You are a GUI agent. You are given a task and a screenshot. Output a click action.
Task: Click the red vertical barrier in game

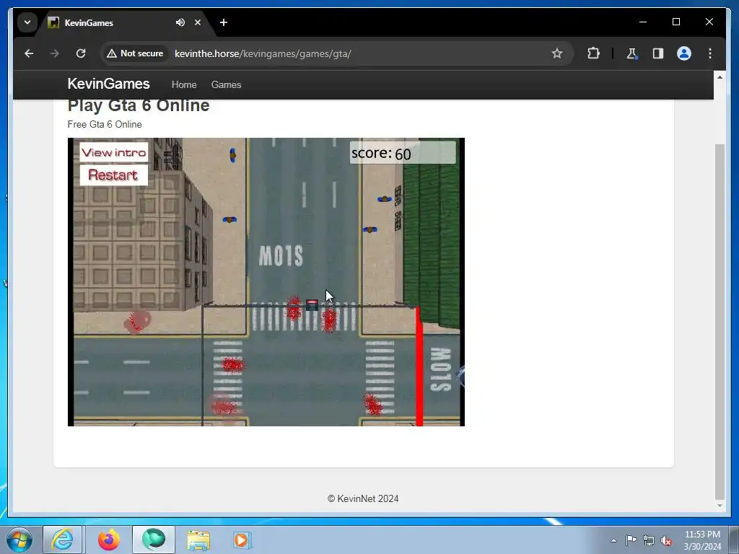(x=419, y=366)
